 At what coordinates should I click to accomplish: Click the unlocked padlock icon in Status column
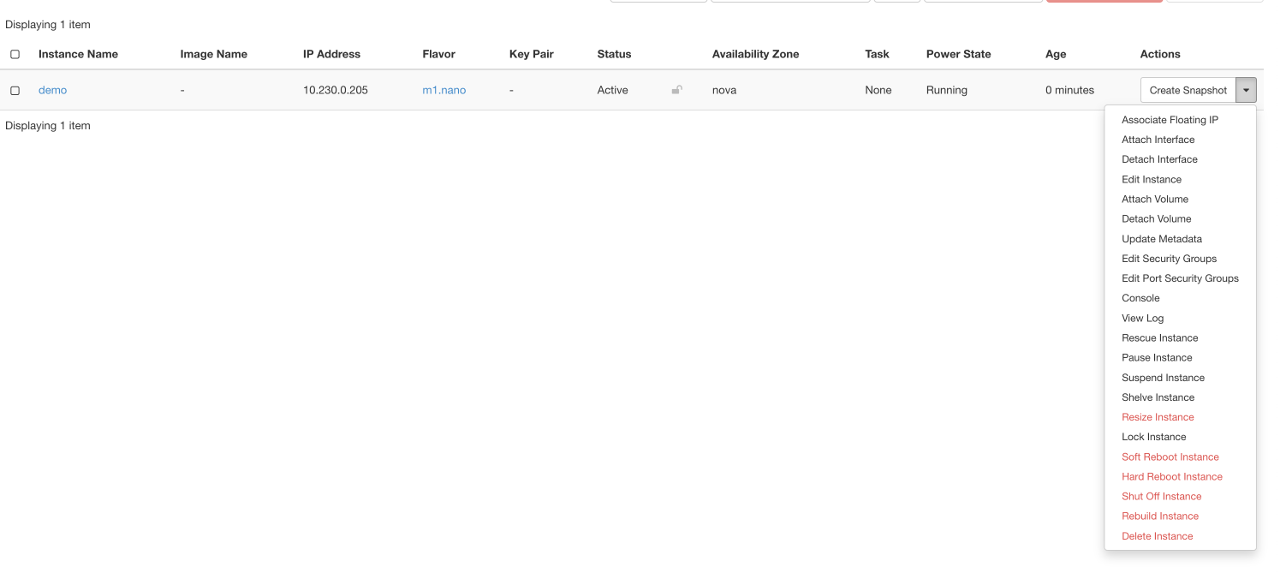click(x=676, y=90)
